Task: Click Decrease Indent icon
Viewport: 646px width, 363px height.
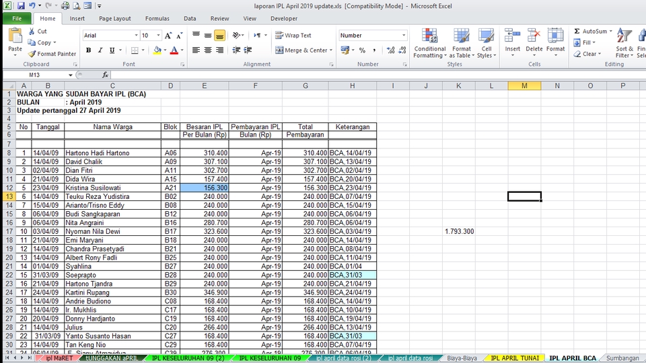Action: [236, 50]
